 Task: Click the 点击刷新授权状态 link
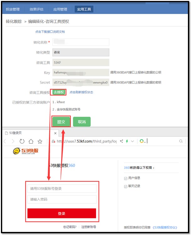[81, 92]
